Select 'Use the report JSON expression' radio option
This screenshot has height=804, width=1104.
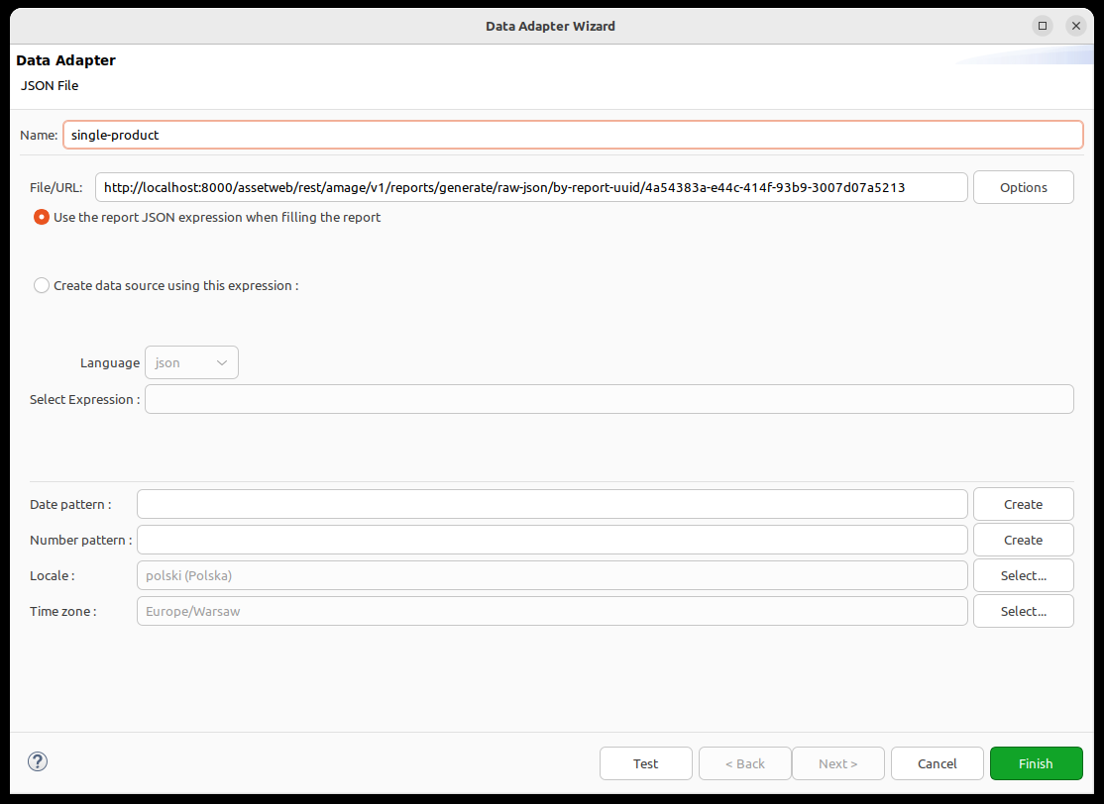click(x=42, y=217)
